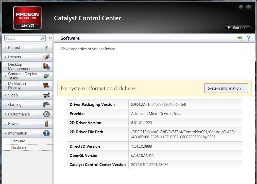
Task: Select the Hardware item under Information
Action: (x=19, y=147)
